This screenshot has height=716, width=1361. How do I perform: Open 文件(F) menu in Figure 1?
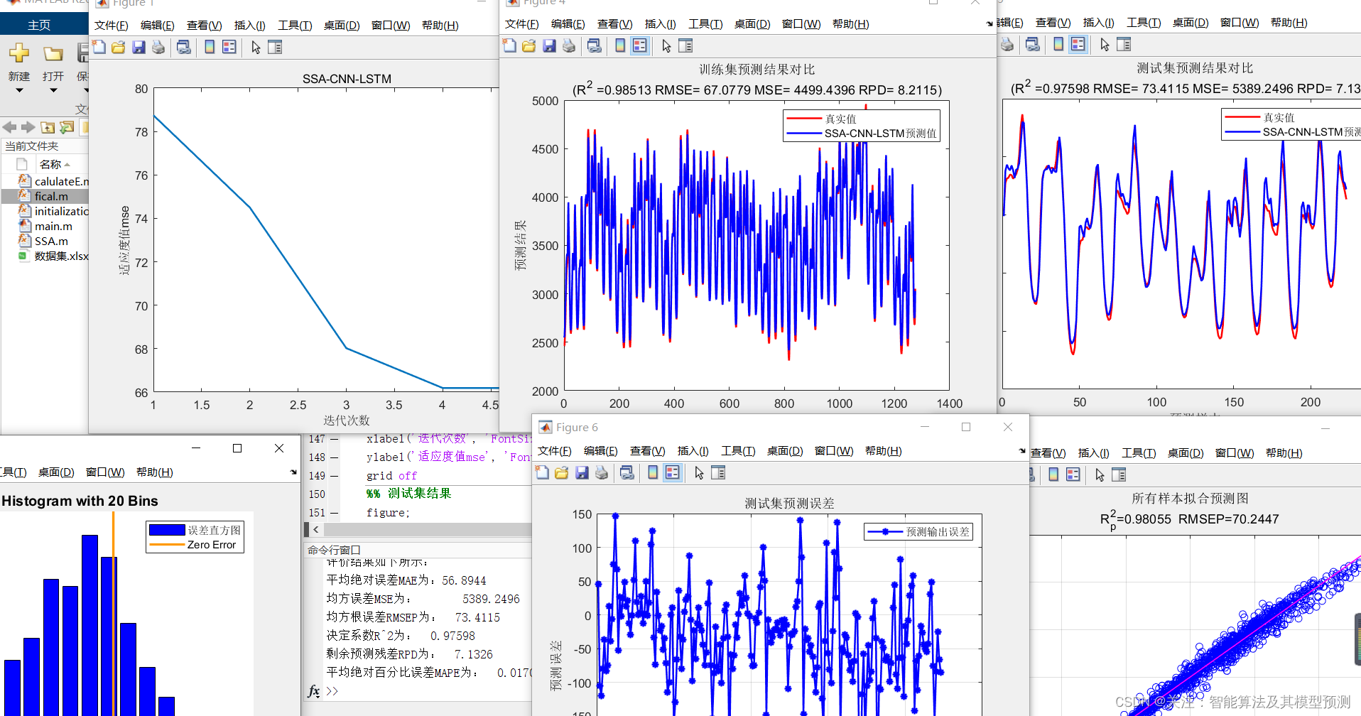click(112, 25)
